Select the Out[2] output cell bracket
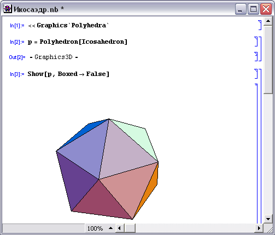The width and height of the screenshot is (275, 235). [x=256, y=56]
